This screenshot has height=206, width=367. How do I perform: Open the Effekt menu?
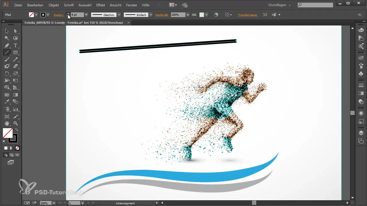pyautogui.click(x=101, y=5)
